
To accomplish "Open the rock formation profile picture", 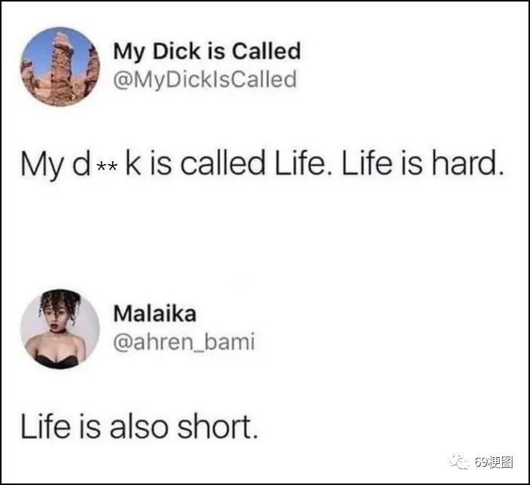I will point(60,66).
